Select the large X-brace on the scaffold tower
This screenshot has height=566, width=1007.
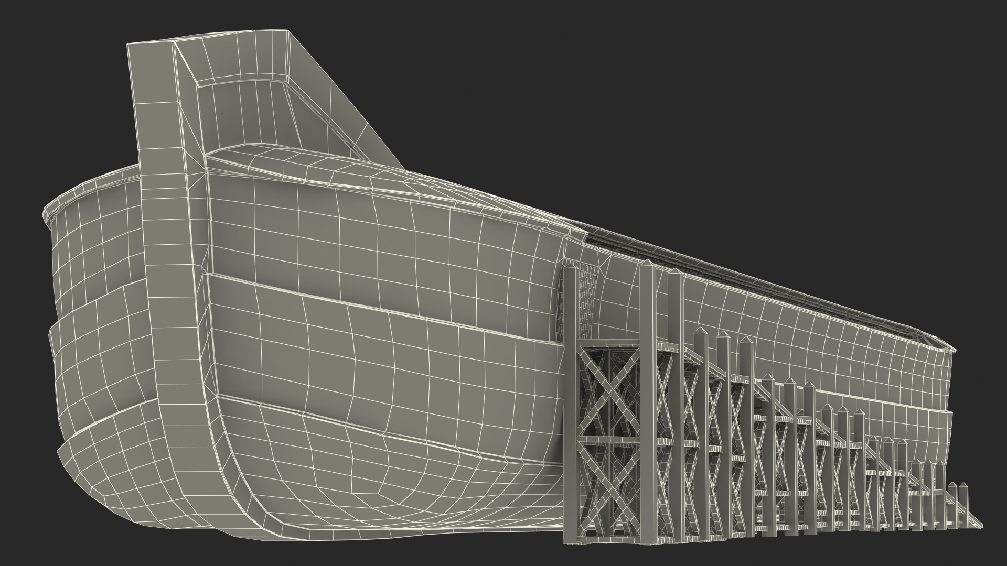pos(609,390)
